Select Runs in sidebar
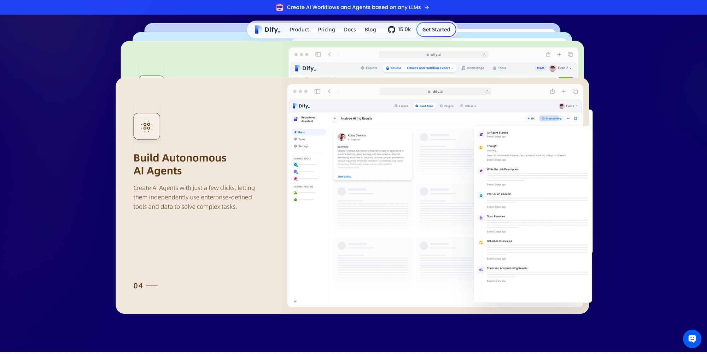Image resolution: width=707 pixels, height=354 pixels. click(309, 133)
